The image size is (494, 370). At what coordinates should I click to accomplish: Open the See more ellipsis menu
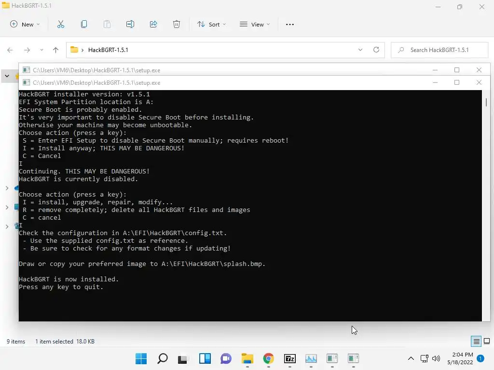(290, 24)
